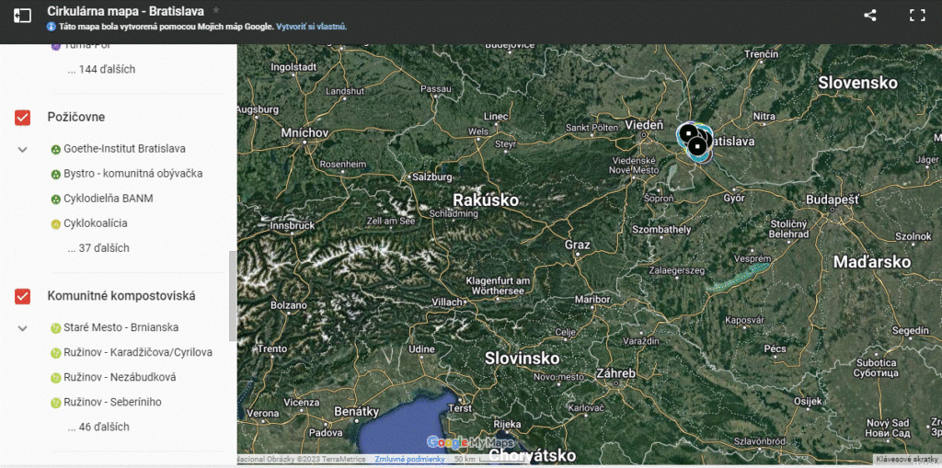The image size is (942, 468).
Task: Open the share map icon
Action: pos(870,16)
